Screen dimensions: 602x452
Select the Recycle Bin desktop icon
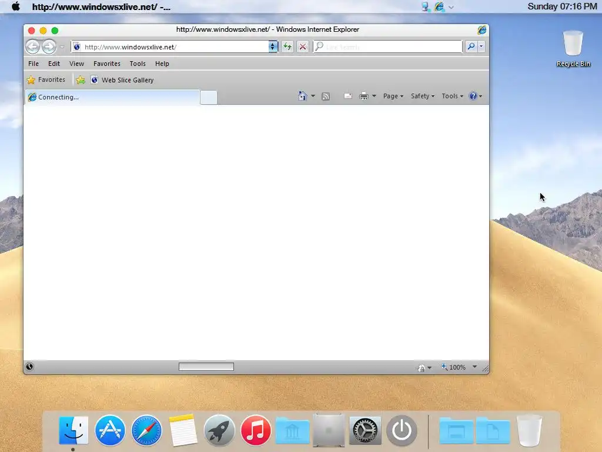point(573,48)
